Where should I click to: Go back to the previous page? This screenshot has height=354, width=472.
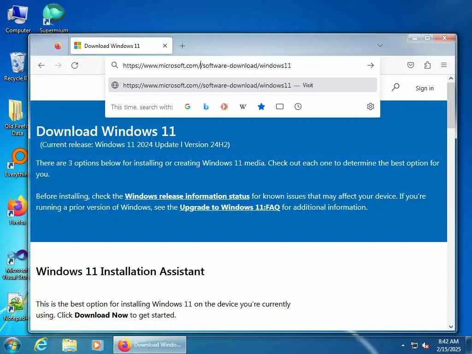pos(41,65)
